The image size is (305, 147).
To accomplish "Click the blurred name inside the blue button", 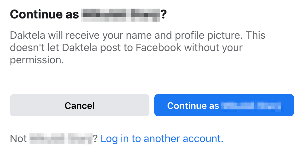I will (252, 105).
